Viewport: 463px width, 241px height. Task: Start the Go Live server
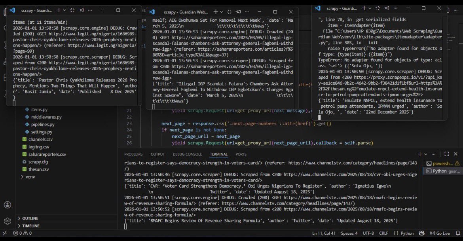click(440, 233)
